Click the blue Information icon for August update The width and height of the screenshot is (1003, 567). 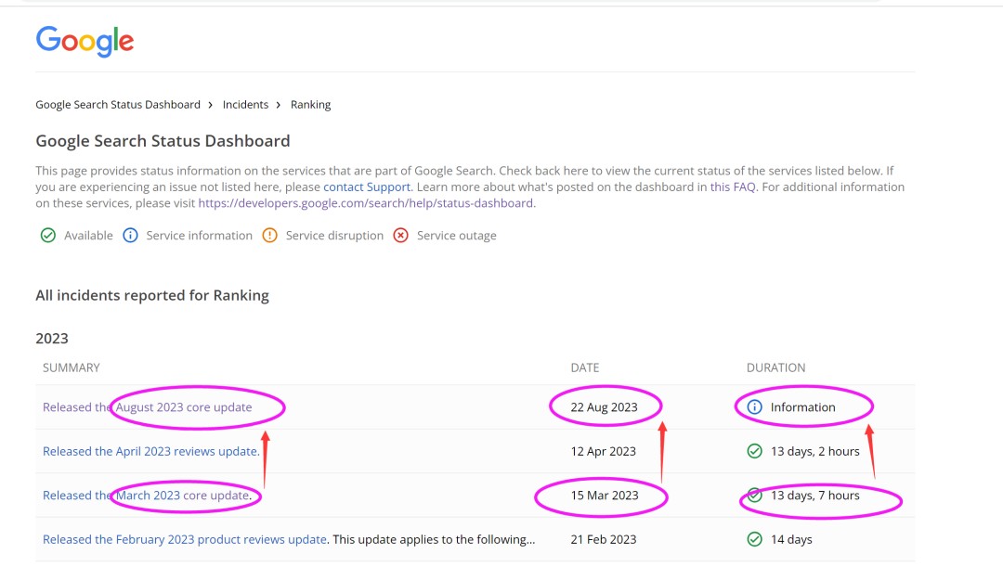pos(754,407)
